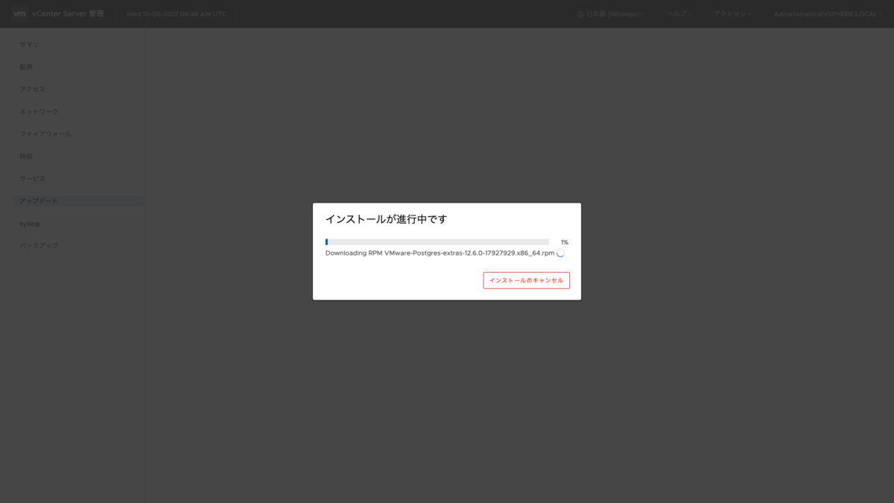894x503 pixels.
Task: Open the Administrator@VSPHERE.LOCAL user menu
Action: click(x=828, y=14)
